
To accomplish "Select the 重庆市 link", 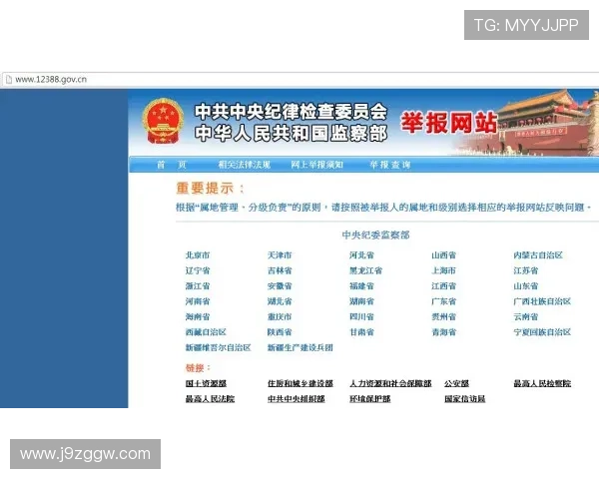I will [280, 316].
